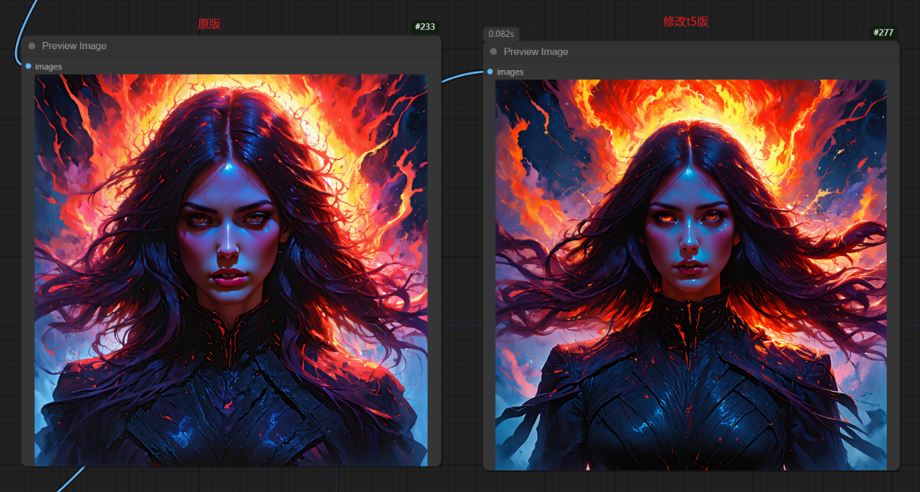This screenshot has width=920, height=492.
Task: Open the right preview image under '修改t5版'
Action: 691,275
